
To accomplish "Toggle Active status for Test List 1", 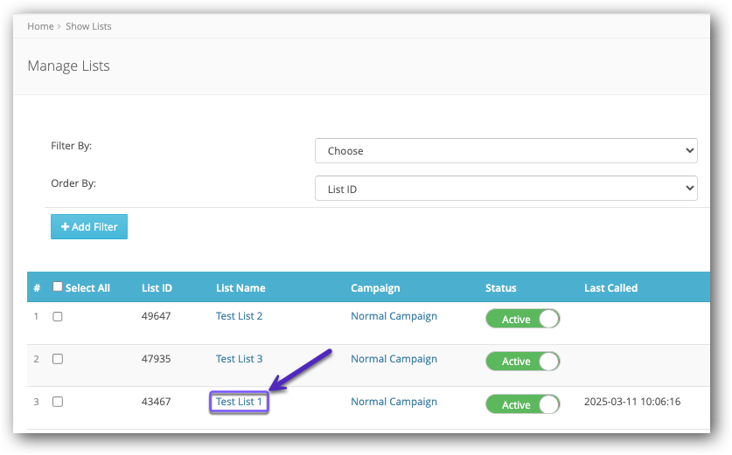I will click(523, 404).
